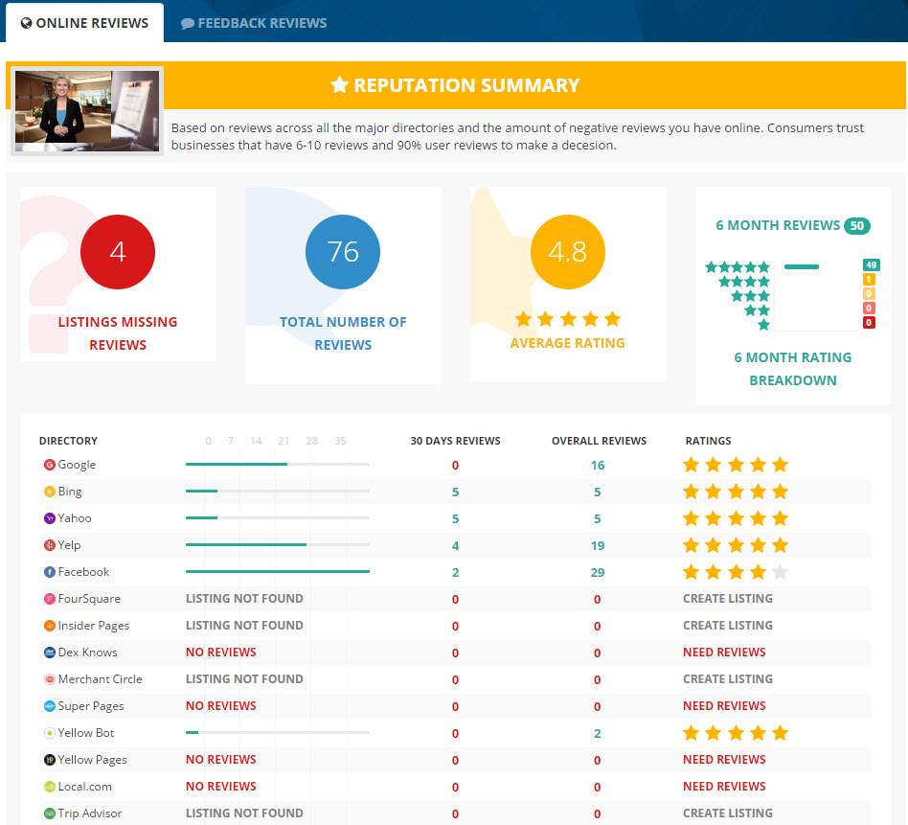The height and width of the screenshot is (825, 908).
Task: Click the Listings Missing Reviews label
Action: point(118,333)
